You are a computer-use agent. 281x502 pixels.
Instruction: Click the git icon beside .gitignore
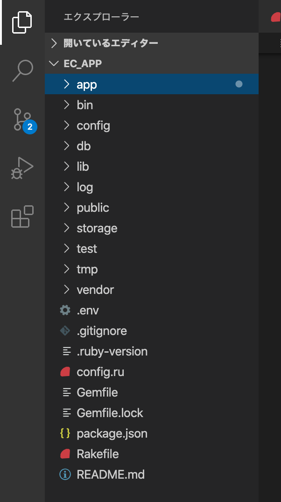(65, 331)
